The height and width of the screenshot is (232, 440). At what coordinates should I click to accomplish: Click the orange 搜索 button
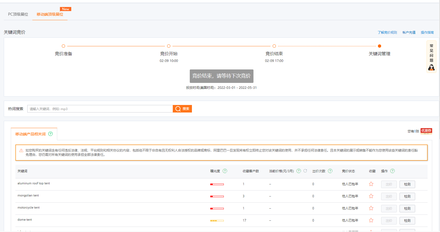coord(182,109)
